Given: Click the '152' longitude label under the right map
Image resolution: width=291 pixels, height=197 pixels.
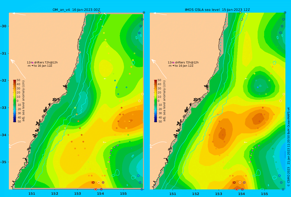Looking at the screenshot, I should [x=196, y=194].
